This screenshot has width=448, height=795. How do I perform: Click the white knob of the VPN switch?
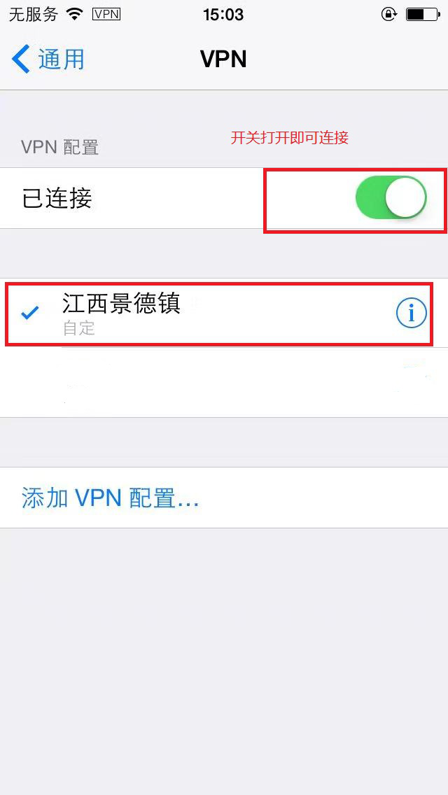[405, 198]
